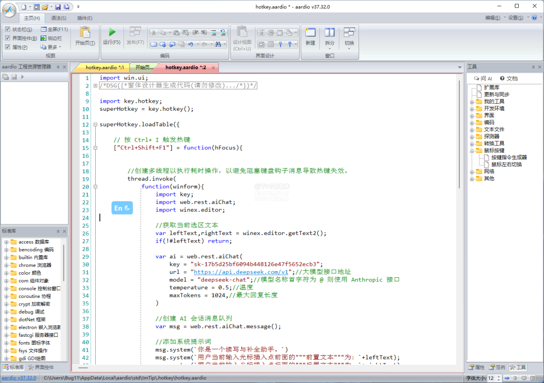The height and width of the screenshot is (383, 544).
Task: Click the binoculars find icon in ribbon
Action: click(218, 44)
